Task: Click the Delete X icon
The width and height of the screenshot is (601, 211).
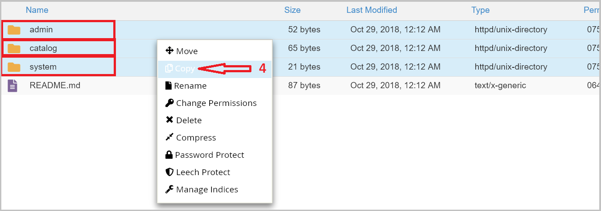Action: [x=169, y=120]
